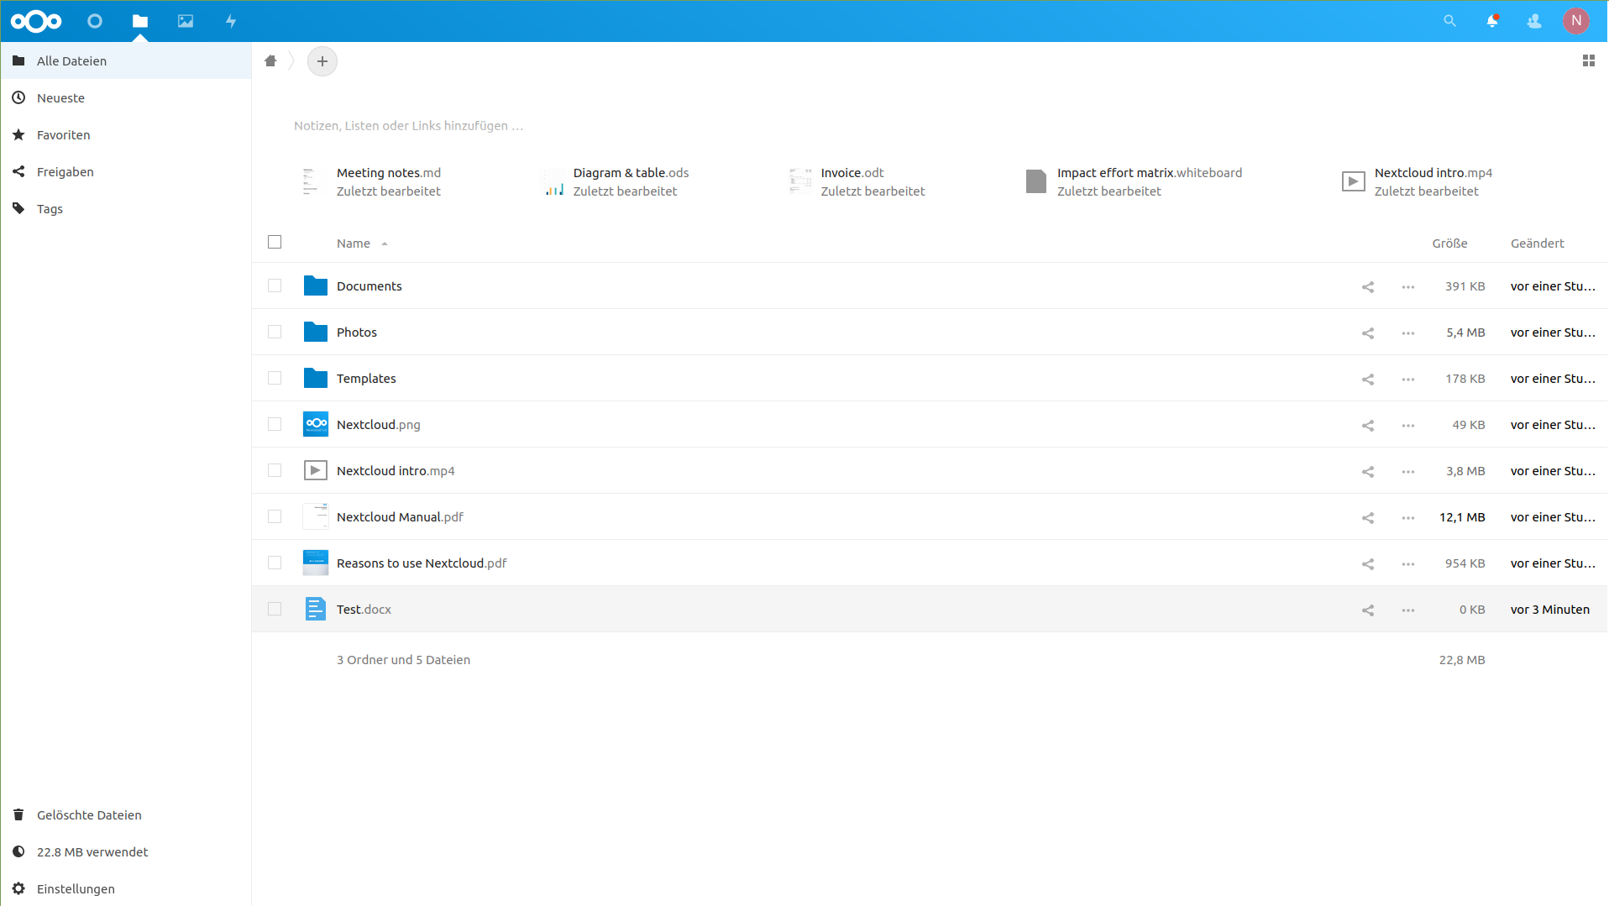Sort by Geändert column header
1609x906 pixels.
click(x=1537, y=244)
